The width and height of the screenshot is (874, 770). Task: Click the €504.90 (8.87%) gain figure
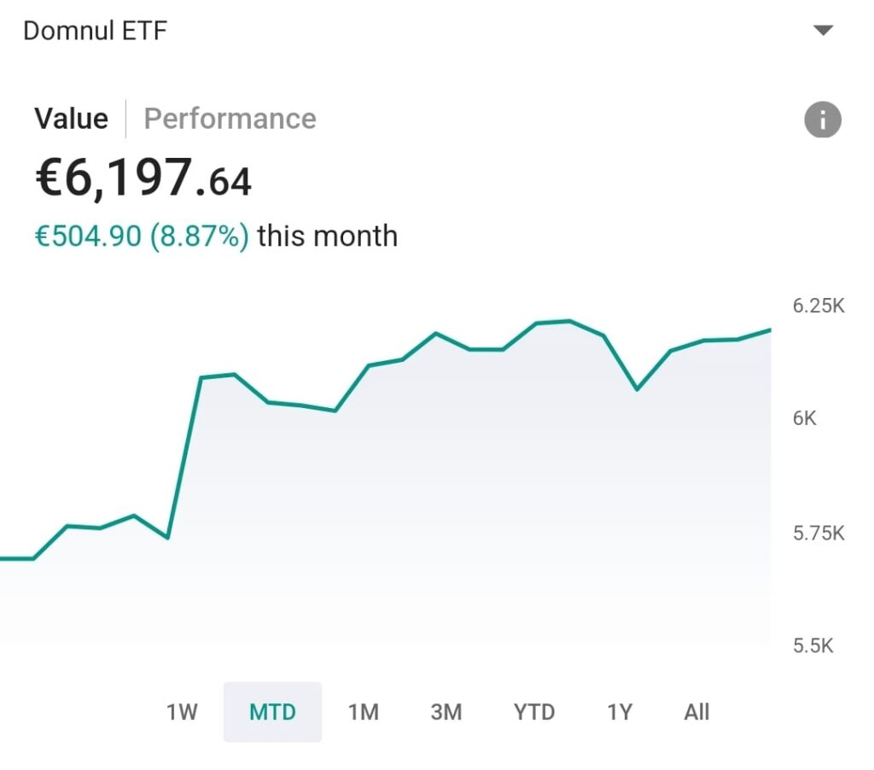tap(141, 236)
